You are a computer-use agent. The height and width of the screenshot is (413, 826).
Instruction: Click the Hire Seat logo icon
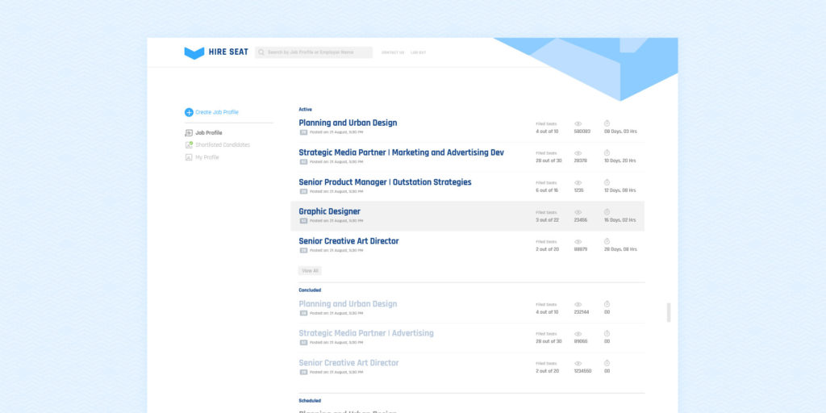coord(194,52)
